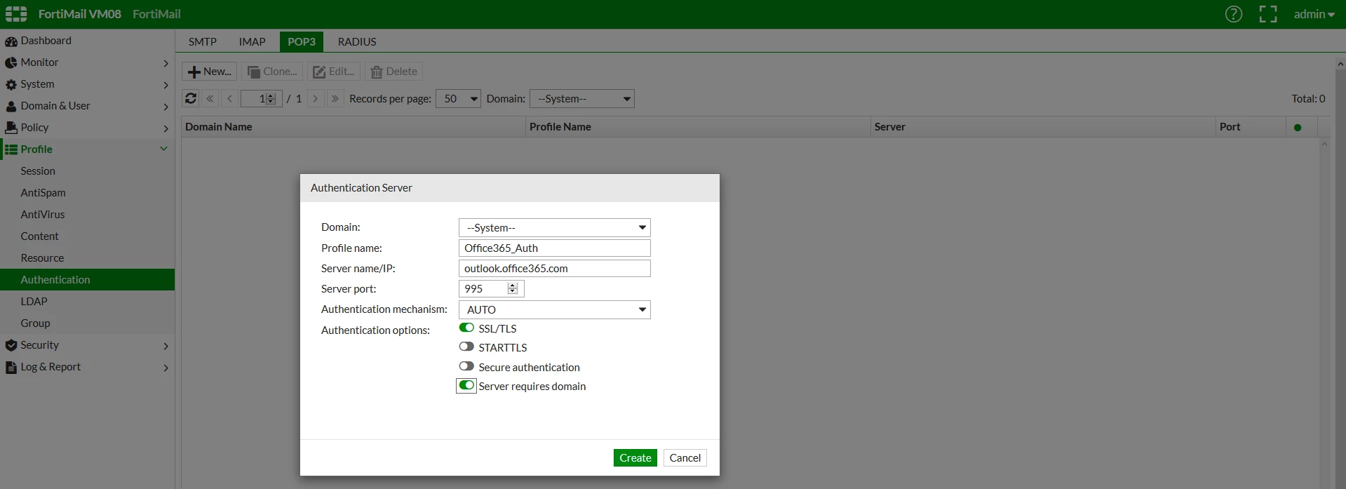Screen dimensions: 1346x489
Task: Switch to the IMAP tab
Action: [x=252, y=42]
